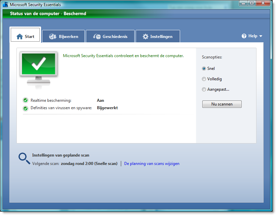Click 'zondag rond 2:00 (Snelle scan)' text
Image resolution: width=276 pixels, height=215 pixels.
(x=89, y=164)
